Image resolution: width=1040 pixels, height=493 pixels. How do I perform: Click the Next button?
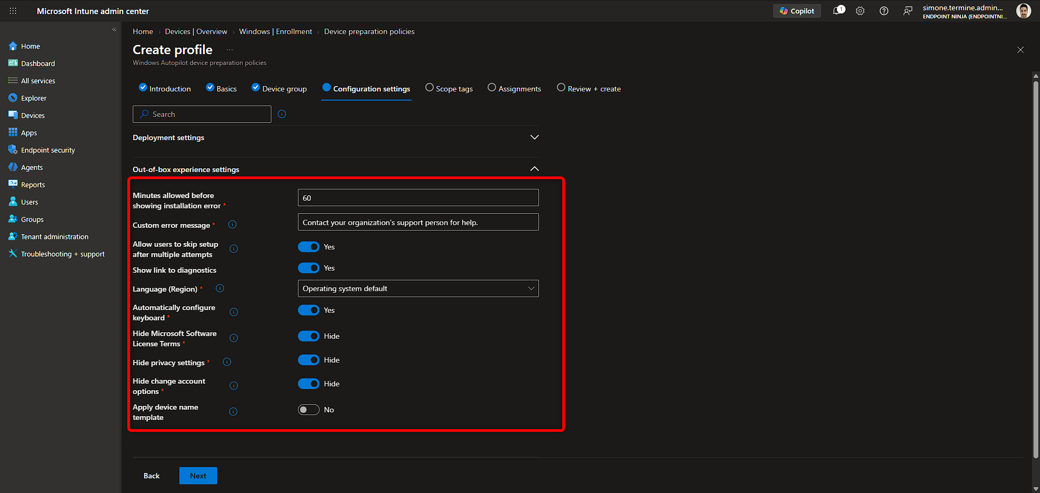(198, 476)
